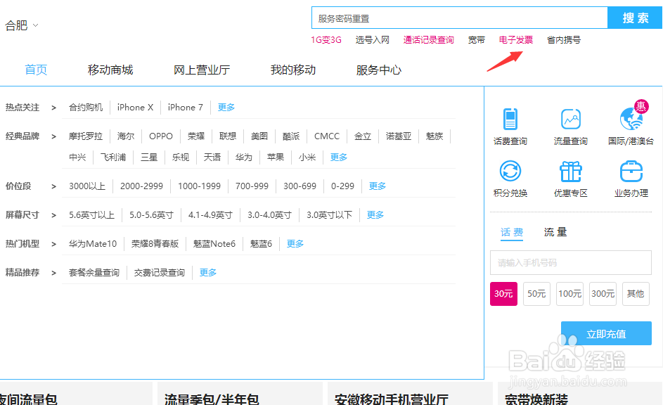Select the 100元 recharge option

[569, 294]
